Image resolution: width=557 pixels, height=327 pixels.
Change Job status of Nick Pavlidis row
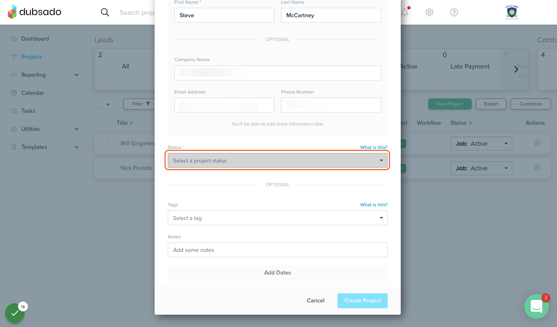click(x=481, y=168)
